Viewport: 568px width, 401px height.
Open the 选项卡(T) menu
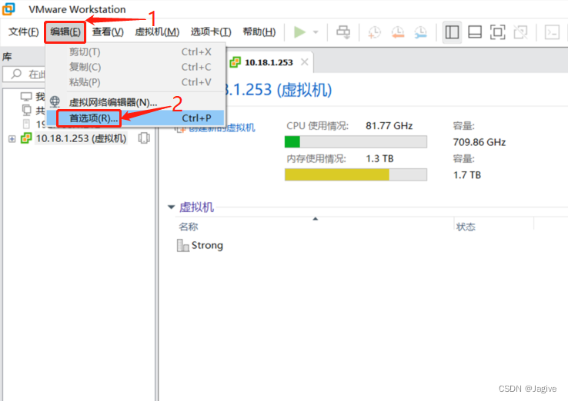211,31
